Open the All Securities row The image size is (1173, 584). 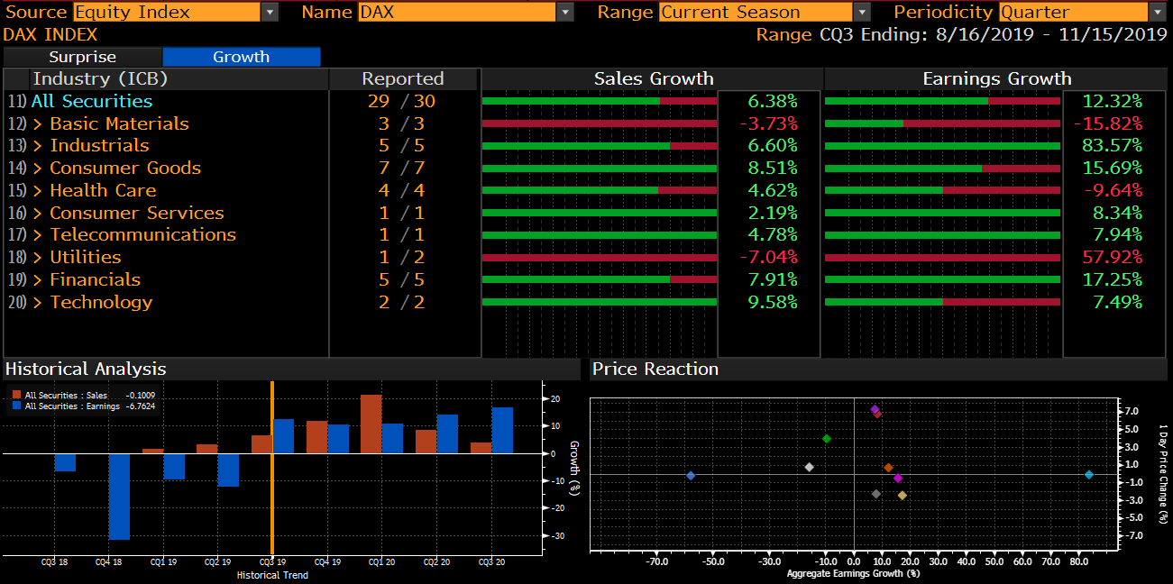pos(91,102)
